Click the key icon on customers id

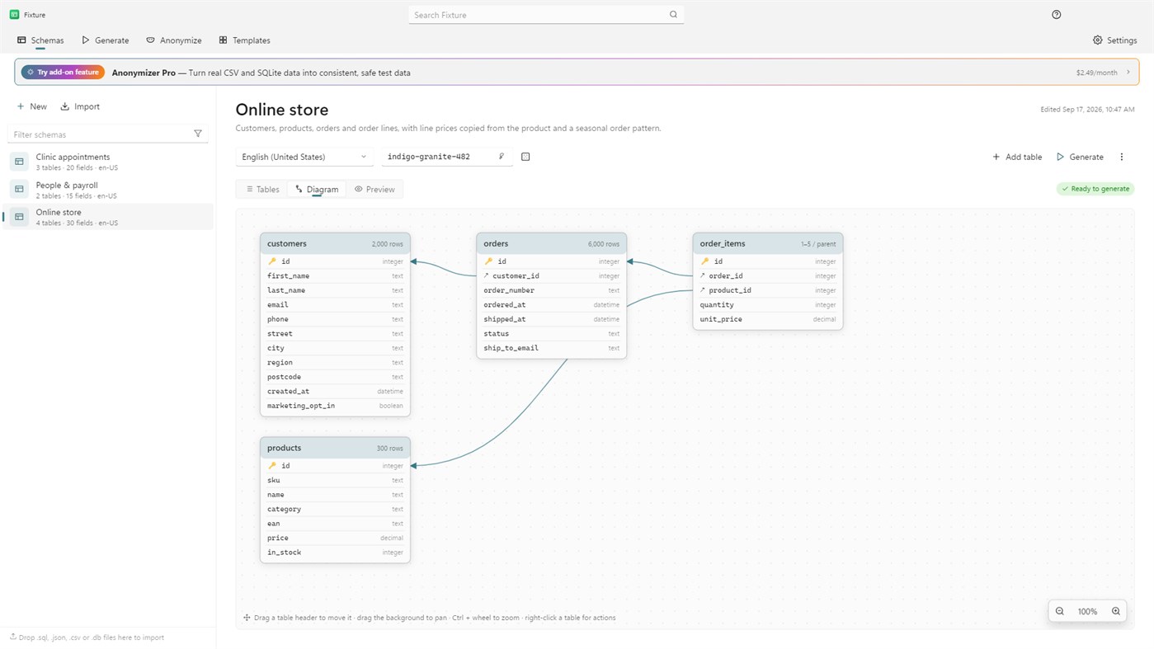point(272,261)
